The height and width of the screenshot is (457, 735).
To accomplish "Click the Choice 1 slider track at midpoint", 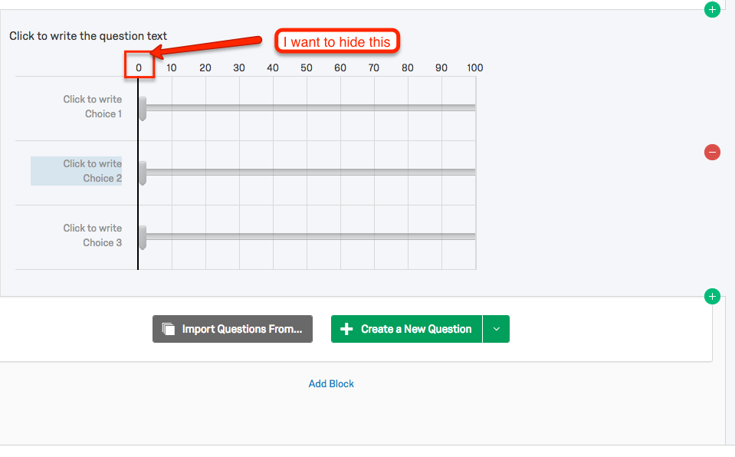I will coord(307,108).
